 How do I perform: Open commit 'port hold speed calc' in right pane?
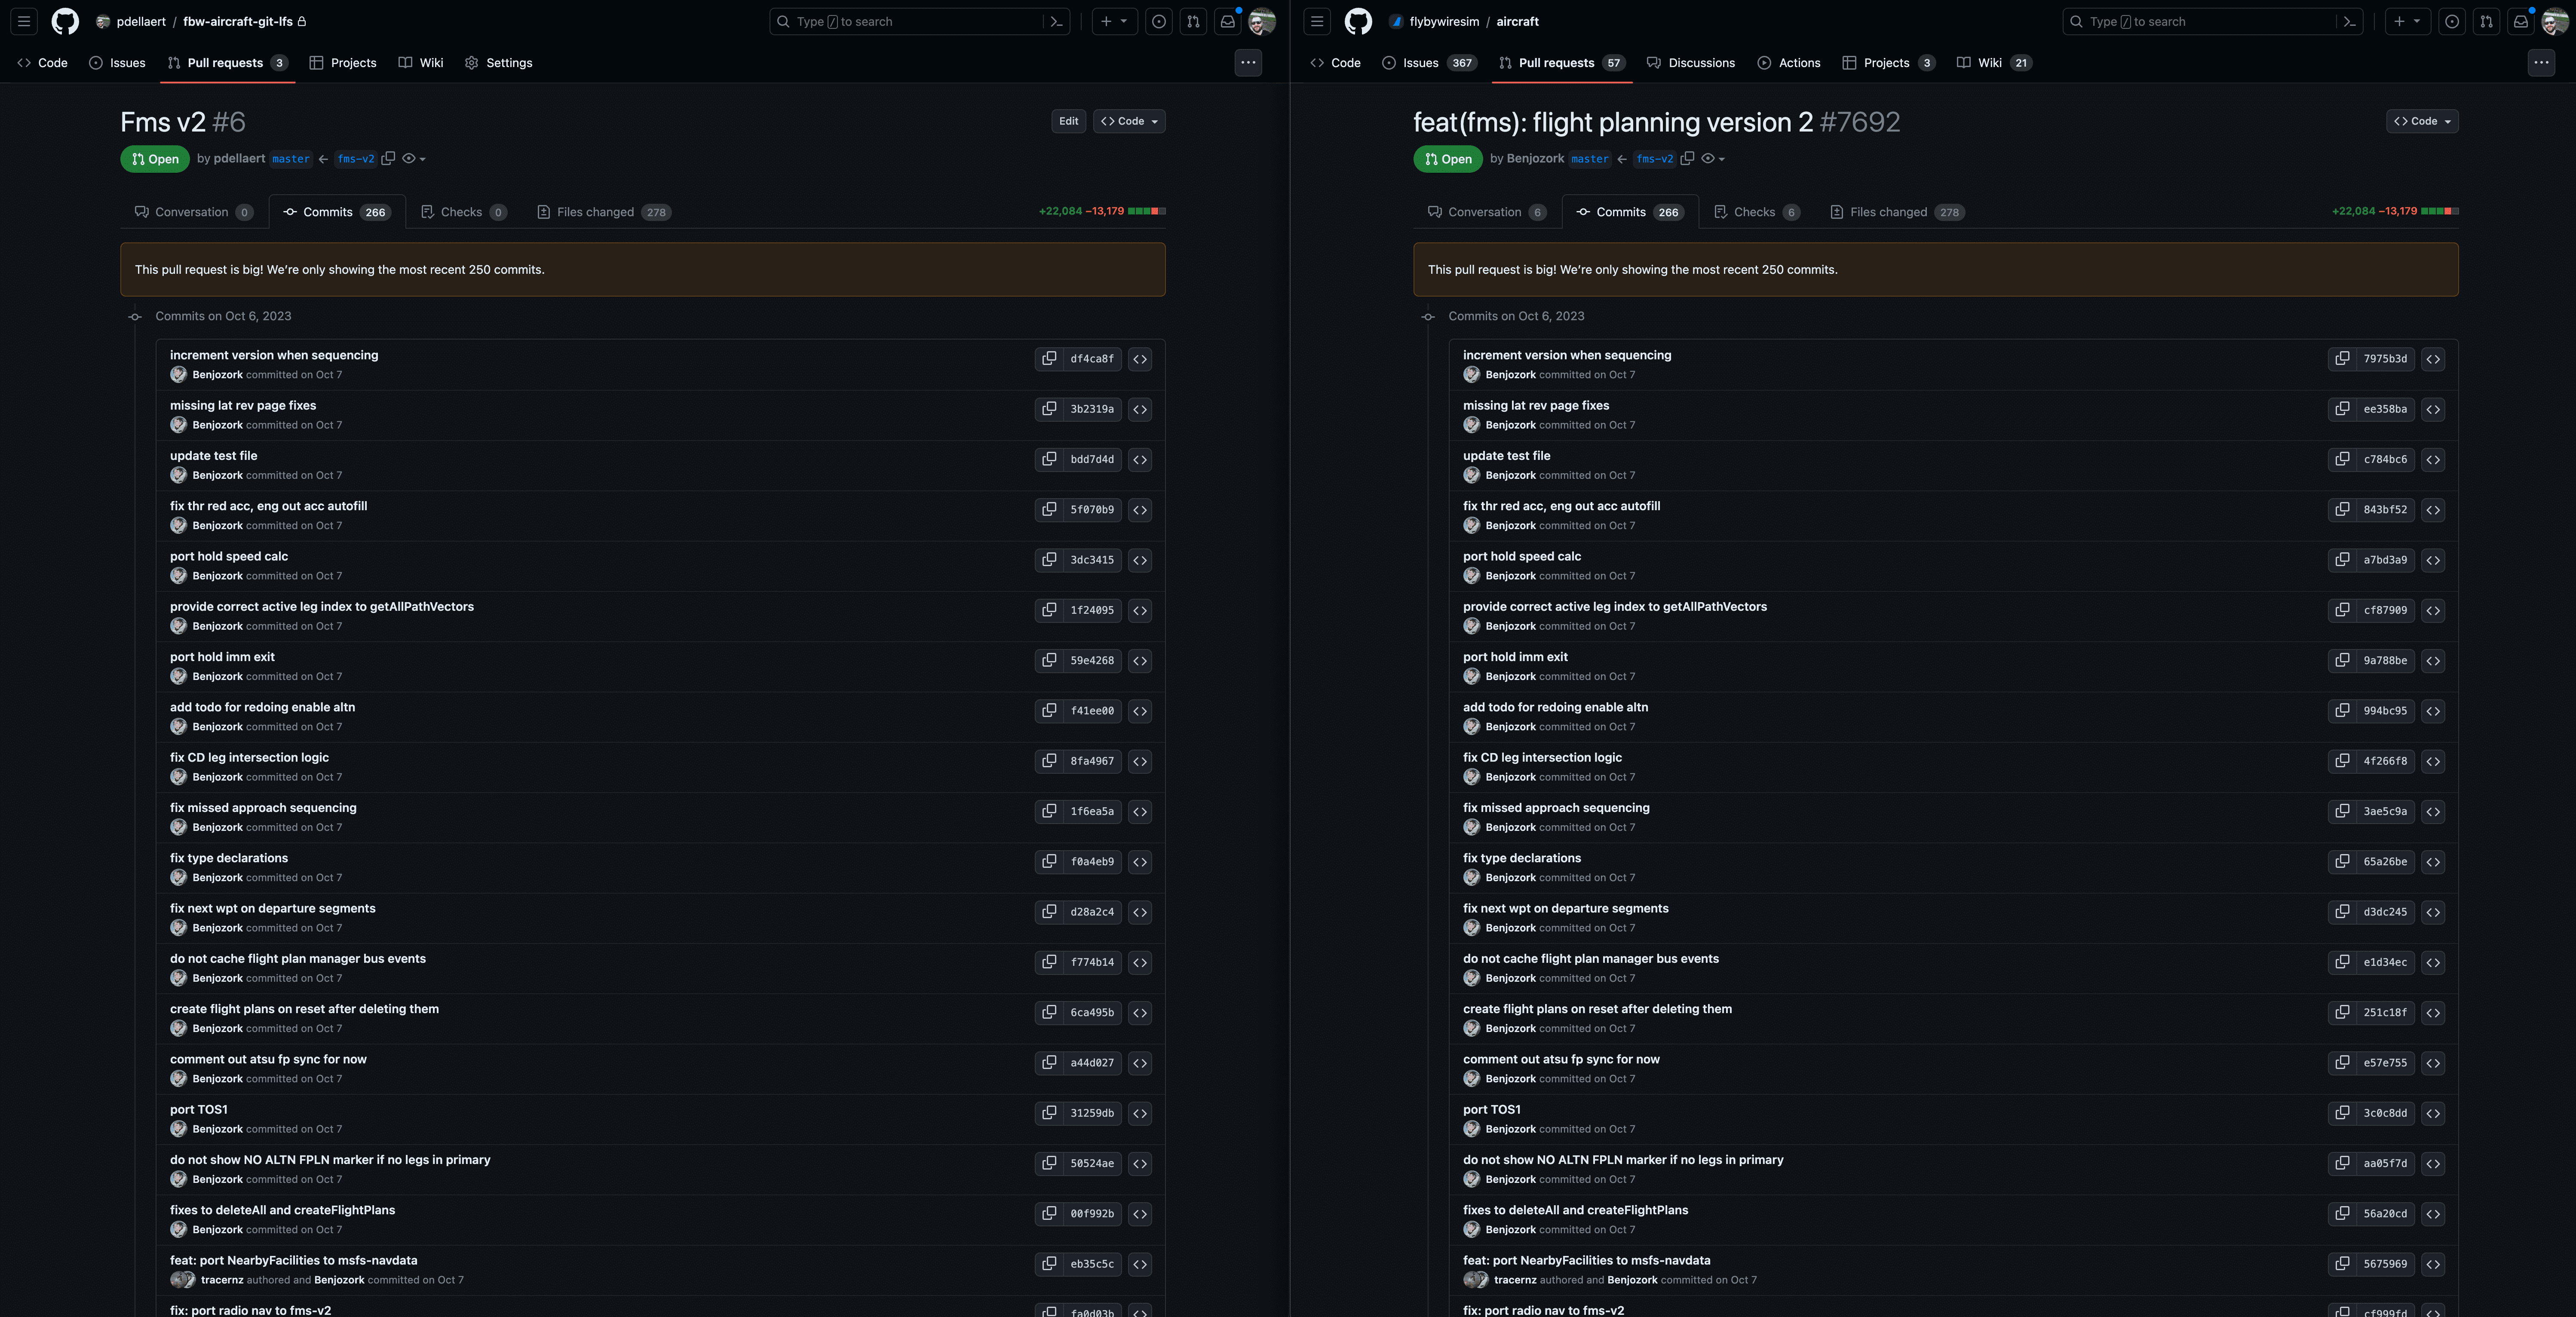(x=1521, y=556)
